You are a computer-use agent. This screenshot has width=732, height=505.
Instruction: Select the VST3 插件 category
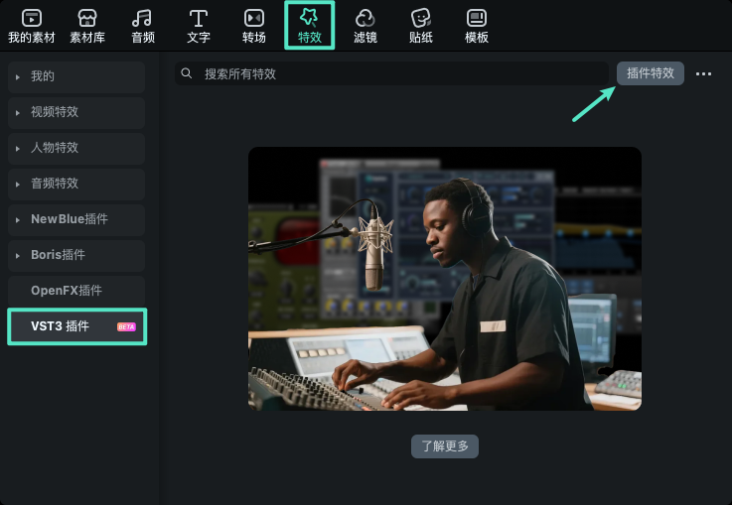(x=77, y=326)
